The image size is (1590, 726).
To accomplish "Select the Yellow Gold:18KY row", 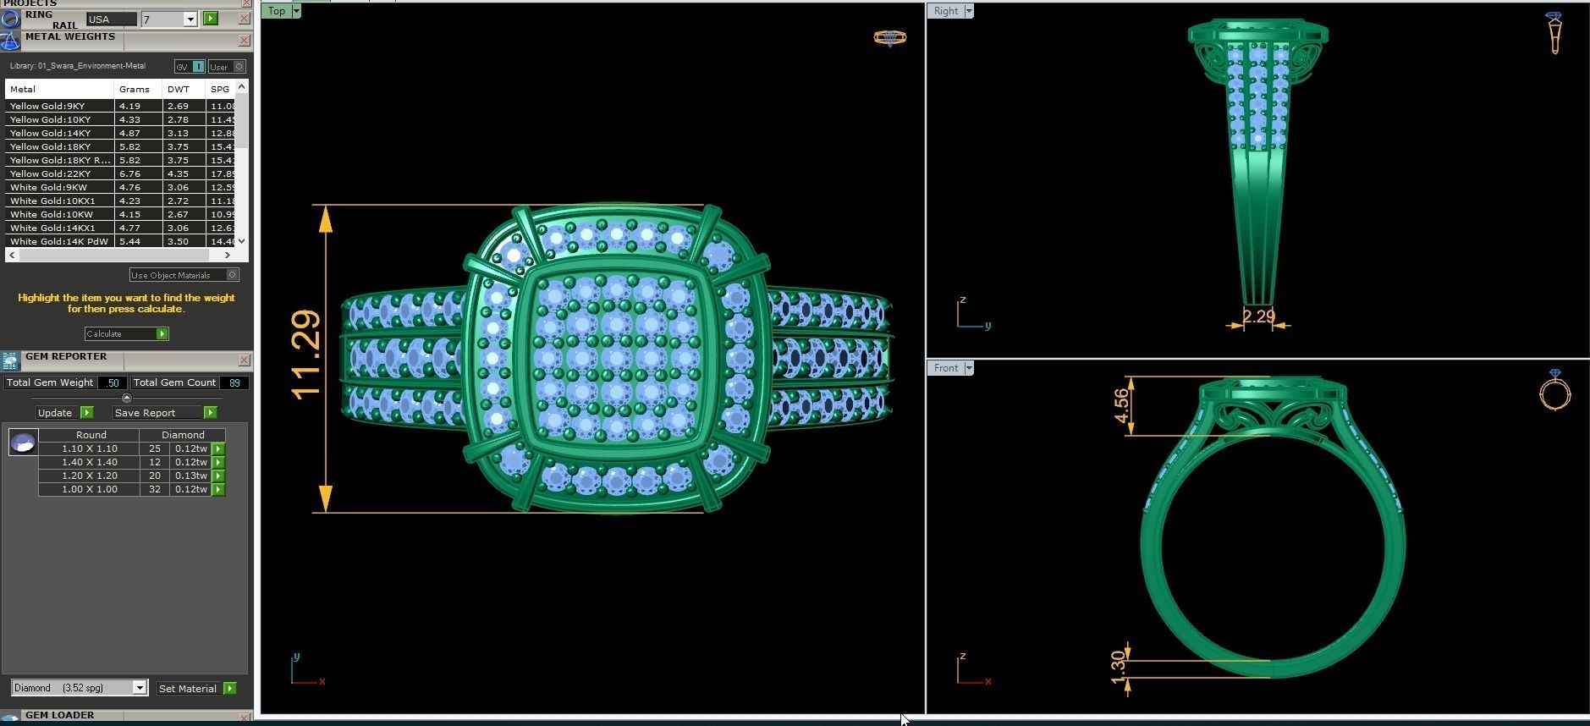I will (119, 146).
